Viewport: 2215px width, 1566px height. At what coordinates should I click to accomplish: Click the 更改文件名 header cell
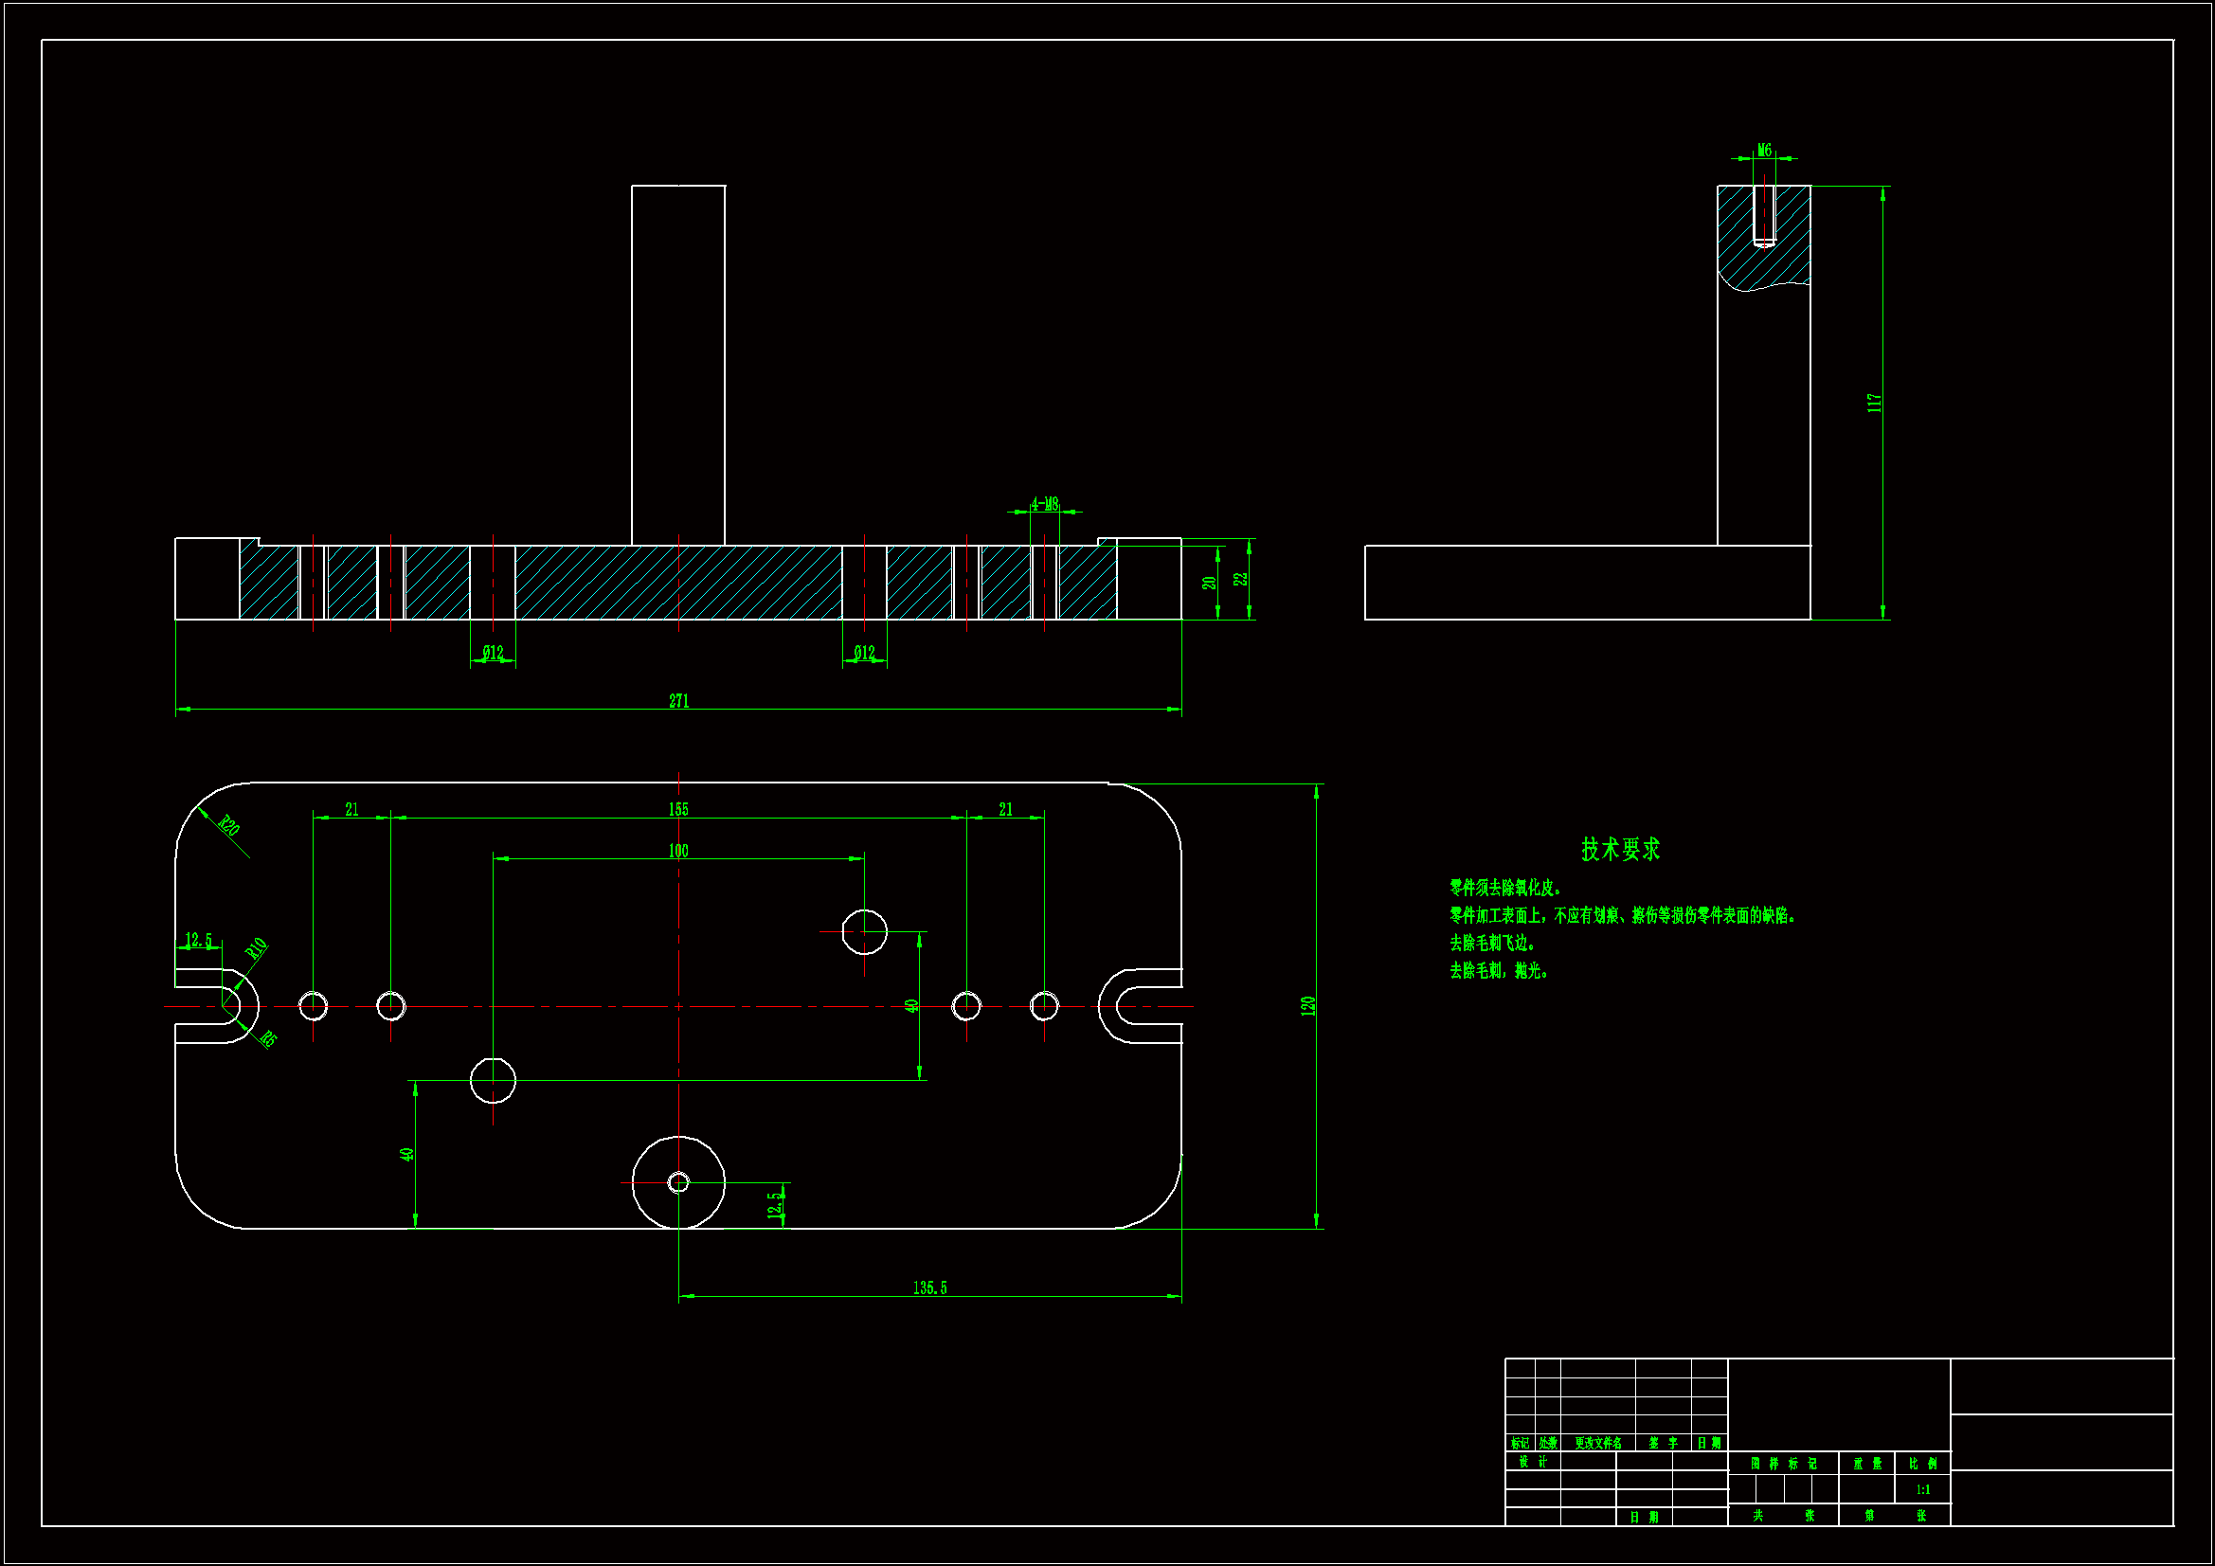tap(1597, 1444)
